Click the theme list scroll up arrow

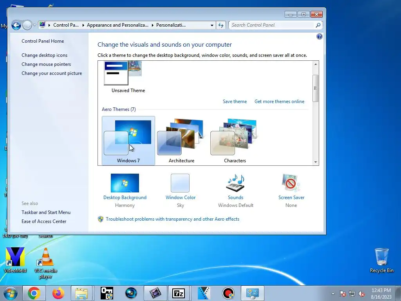pos(316,64)
